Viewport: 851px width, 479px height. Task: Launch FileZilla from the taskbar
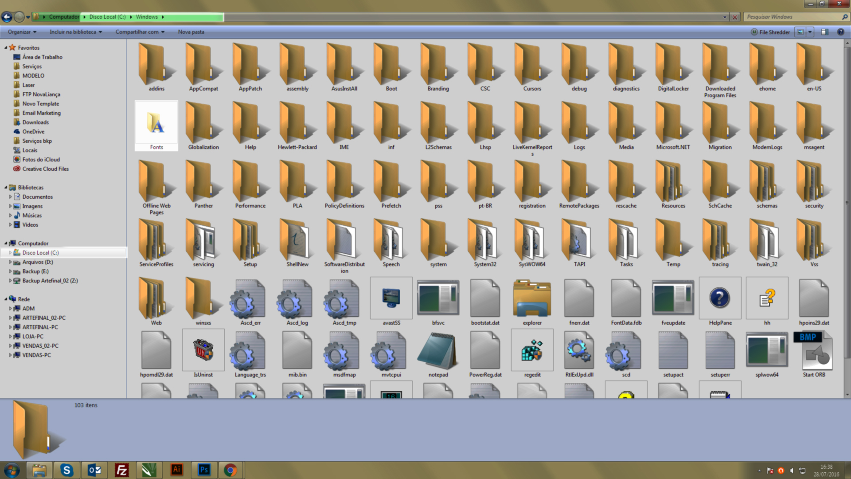[x=121, y=470]
